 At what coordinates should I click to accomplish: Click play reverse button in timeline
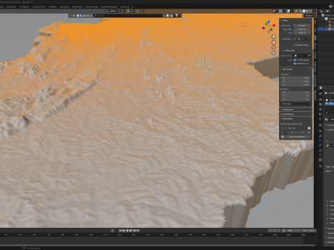click(x=127, y=231)
